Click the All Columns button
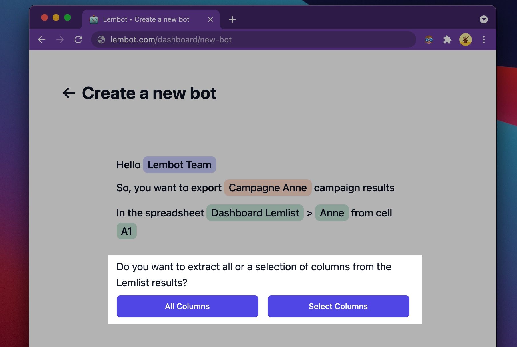517x347 pixels. pyautogui.click(x=187, y=306)
